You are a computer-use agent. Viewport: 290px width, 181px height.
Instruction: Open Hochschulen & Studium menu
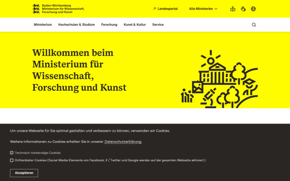coord(76,25)
